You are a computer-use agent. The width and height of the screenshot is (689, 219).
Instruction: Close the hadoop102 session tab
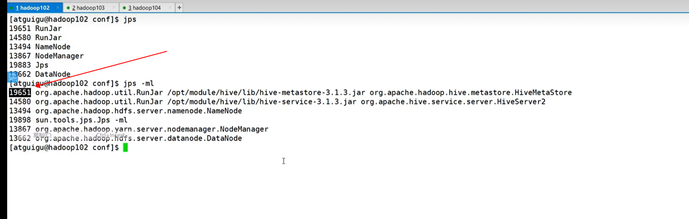click(x=58, y=8)
